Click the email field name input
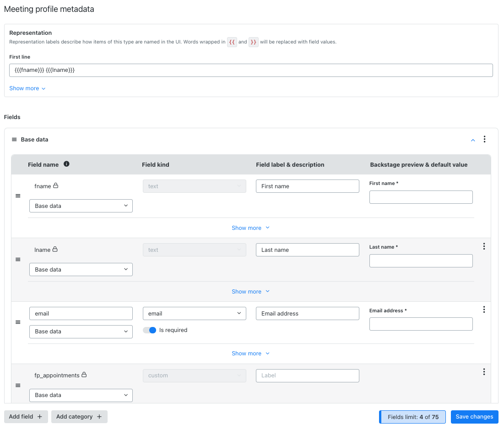The height and width of the screenshot is (430, 504). (x=81, y=314)
